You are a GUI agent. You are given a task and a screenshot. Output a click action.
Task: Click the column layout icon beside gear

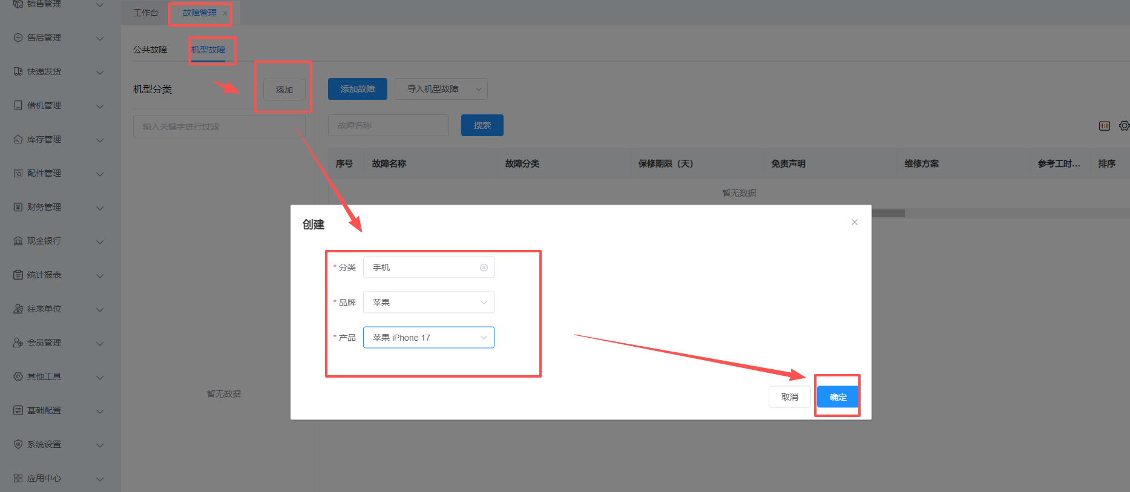[1104, 126]
